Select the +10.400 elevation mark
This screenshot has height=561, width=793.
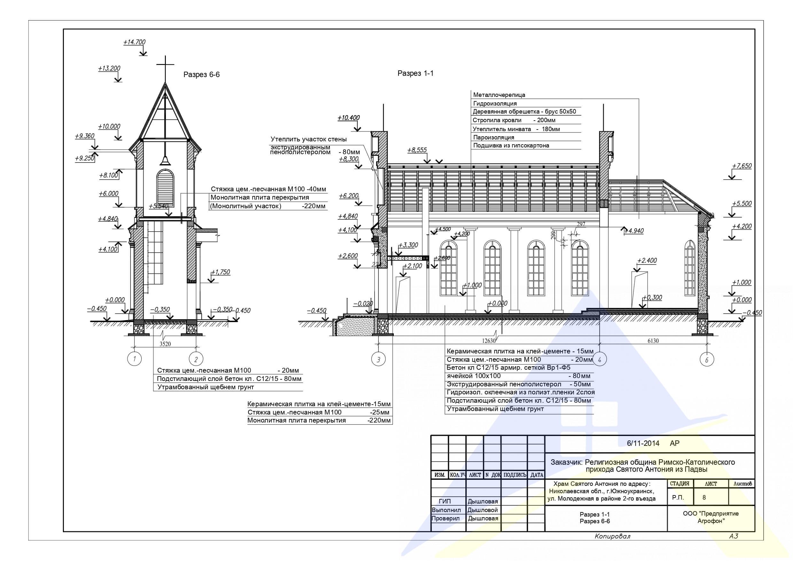point(348,118)
